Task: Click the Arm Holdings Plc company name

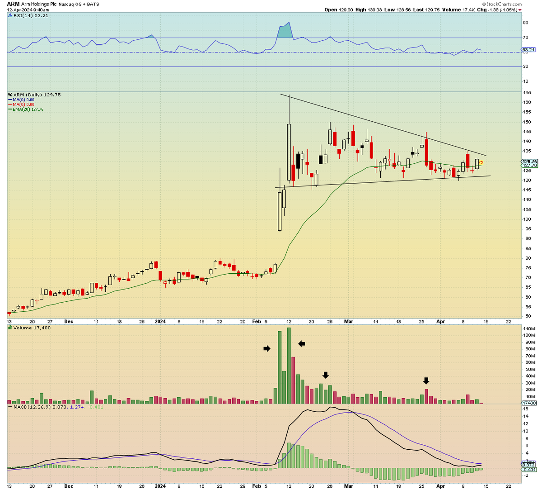Action: click(x=39, y=4)
